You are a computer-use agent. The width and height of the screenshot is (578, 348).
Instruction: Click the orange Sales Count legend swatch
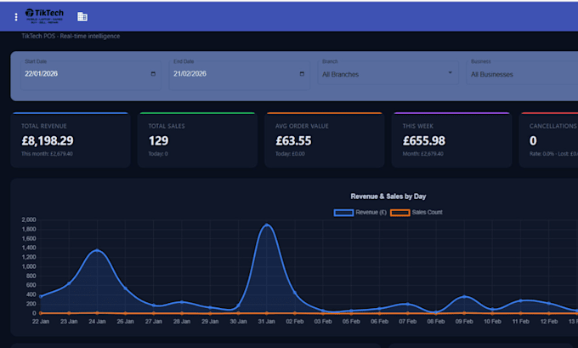click(400, 213)
